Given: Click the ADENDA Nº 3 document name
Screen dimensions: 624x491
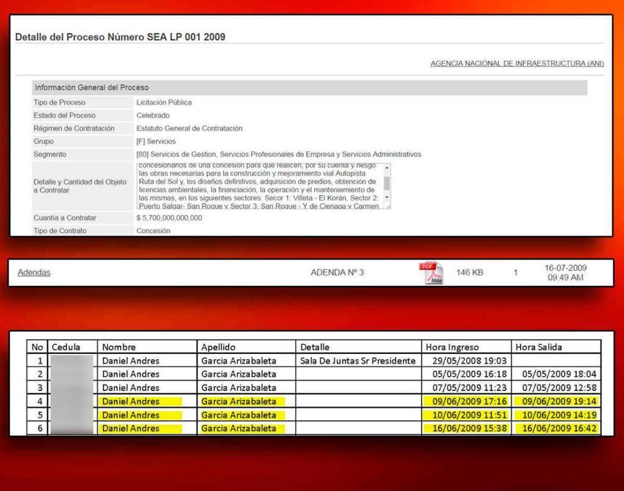Looking at the screenshot, I should pyautogui.click(x=337, y=272).
